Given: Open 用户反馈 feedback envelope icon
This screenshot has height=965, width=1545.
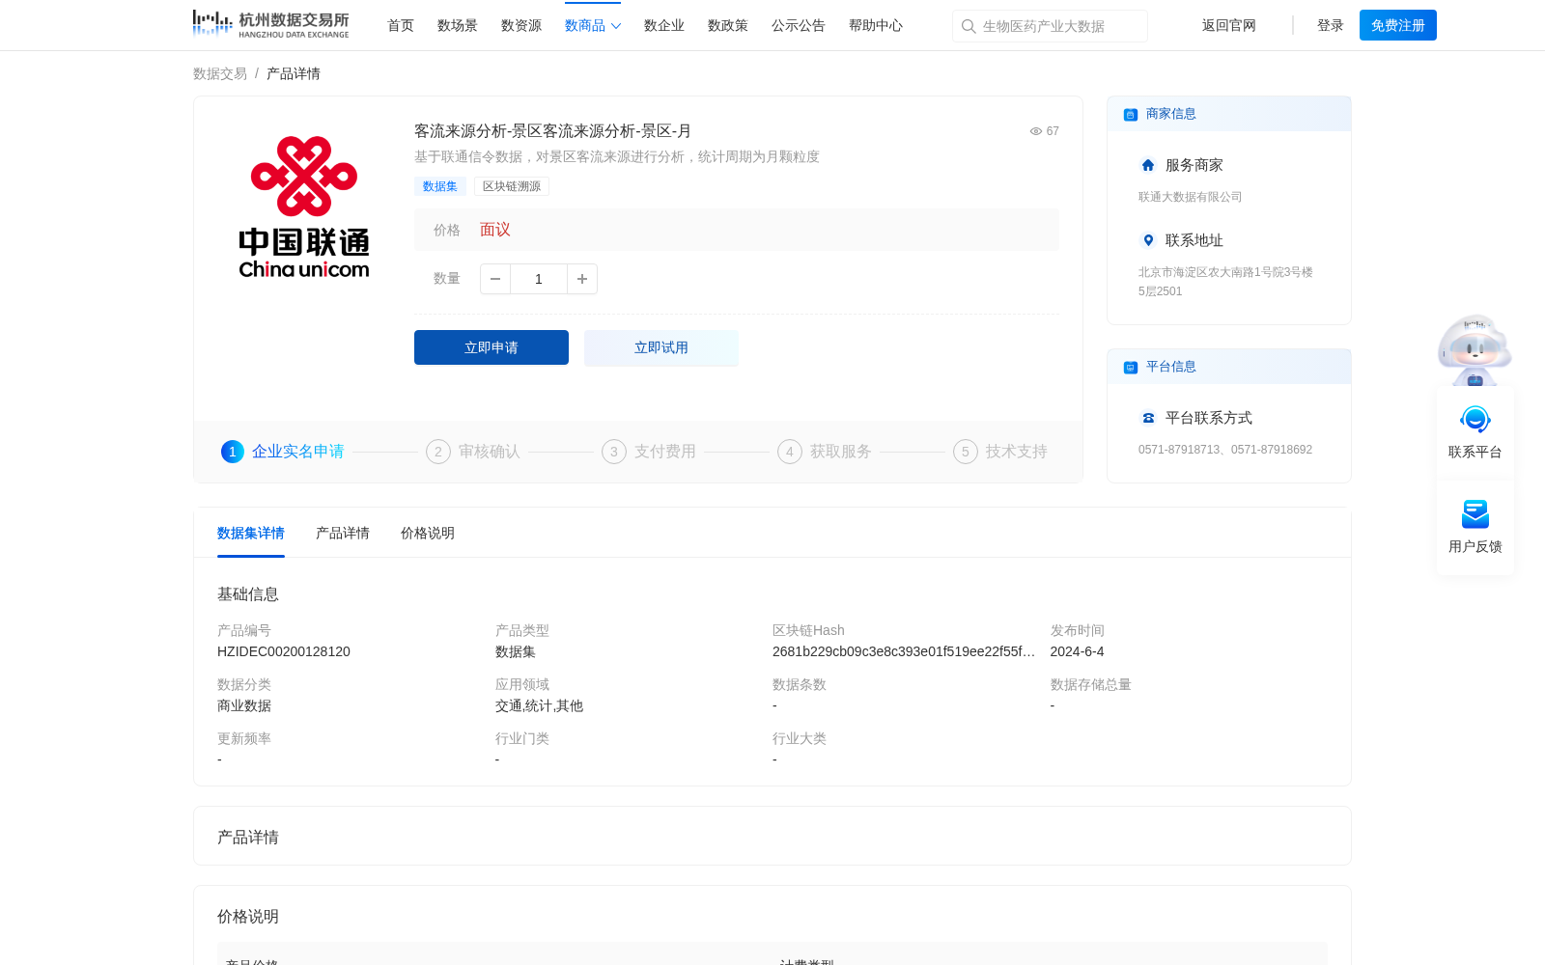Looking at the screenshot, I should pyautogui.click(x=1475, y=514).
